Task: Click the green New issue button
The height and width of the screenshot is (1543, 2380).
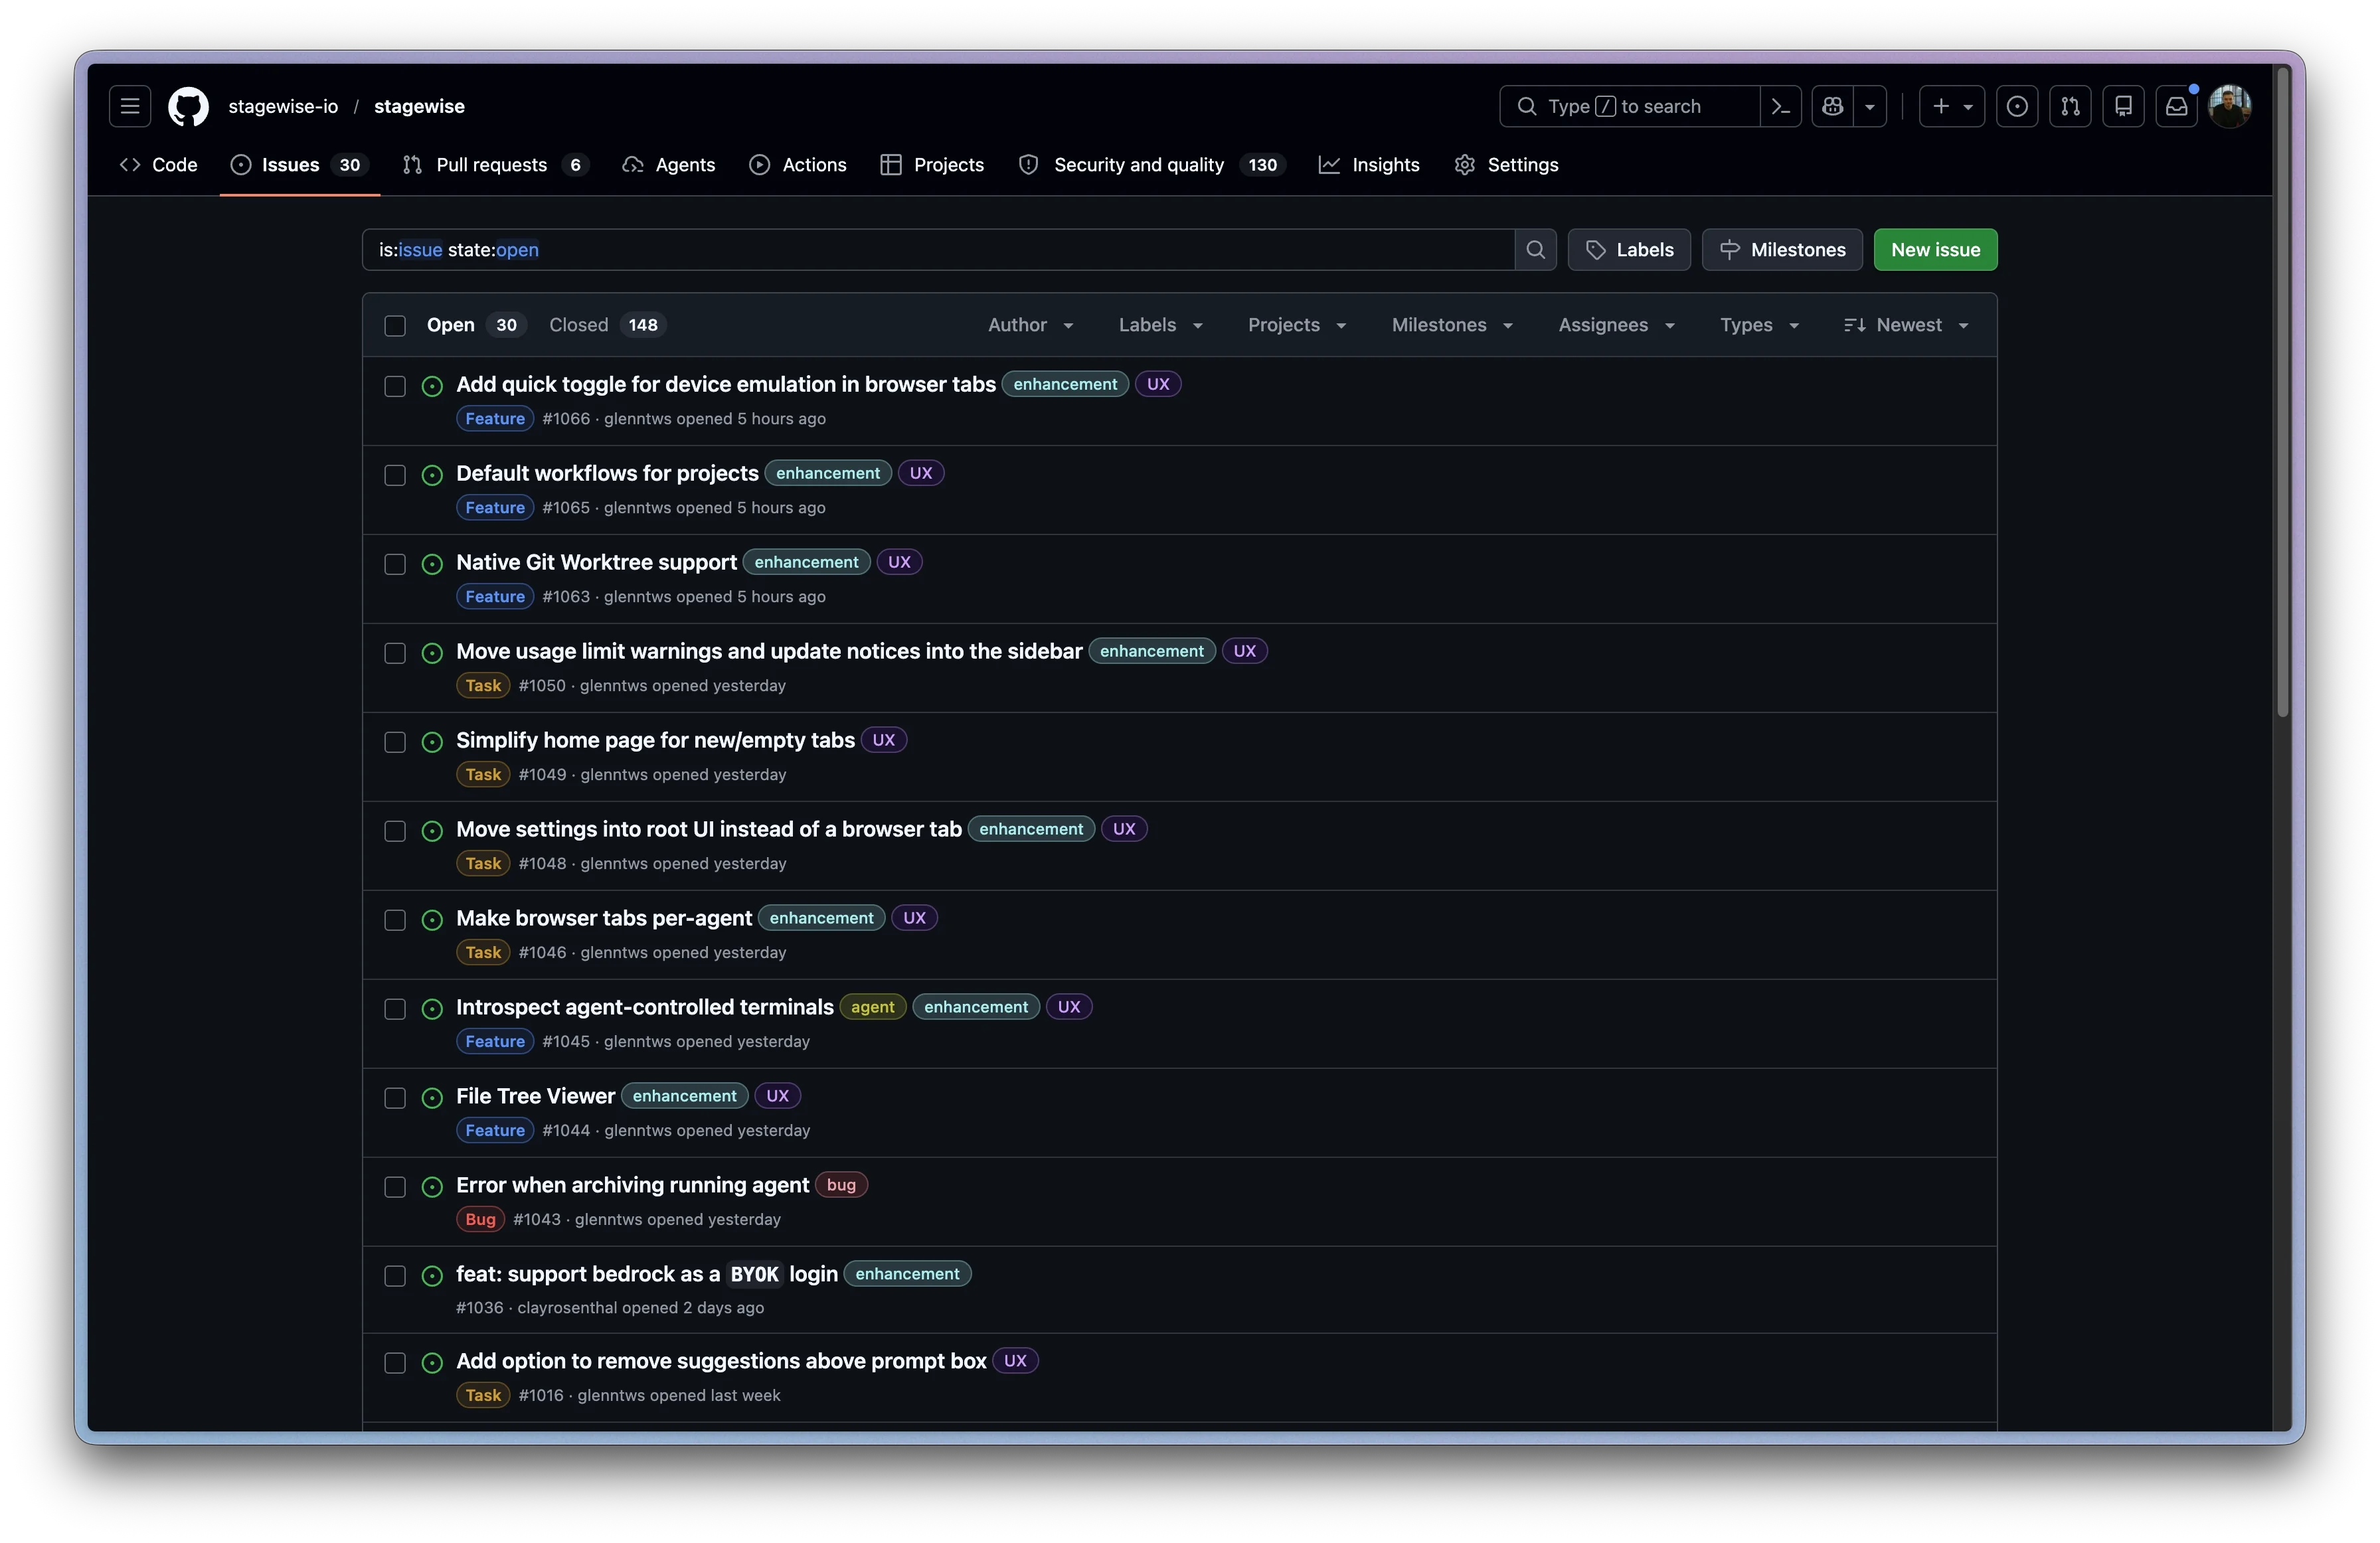Action: 1935,250
